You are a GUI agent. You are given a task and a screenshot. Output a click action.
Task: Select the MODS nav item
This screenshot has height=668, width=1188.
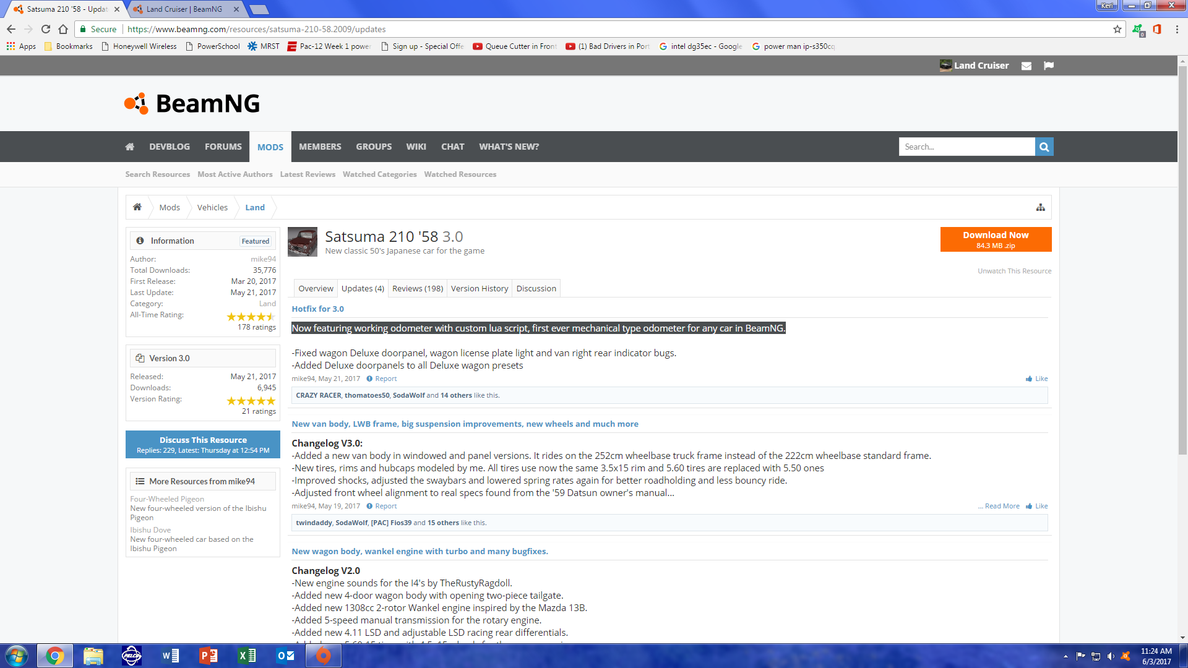click(270, 147)
